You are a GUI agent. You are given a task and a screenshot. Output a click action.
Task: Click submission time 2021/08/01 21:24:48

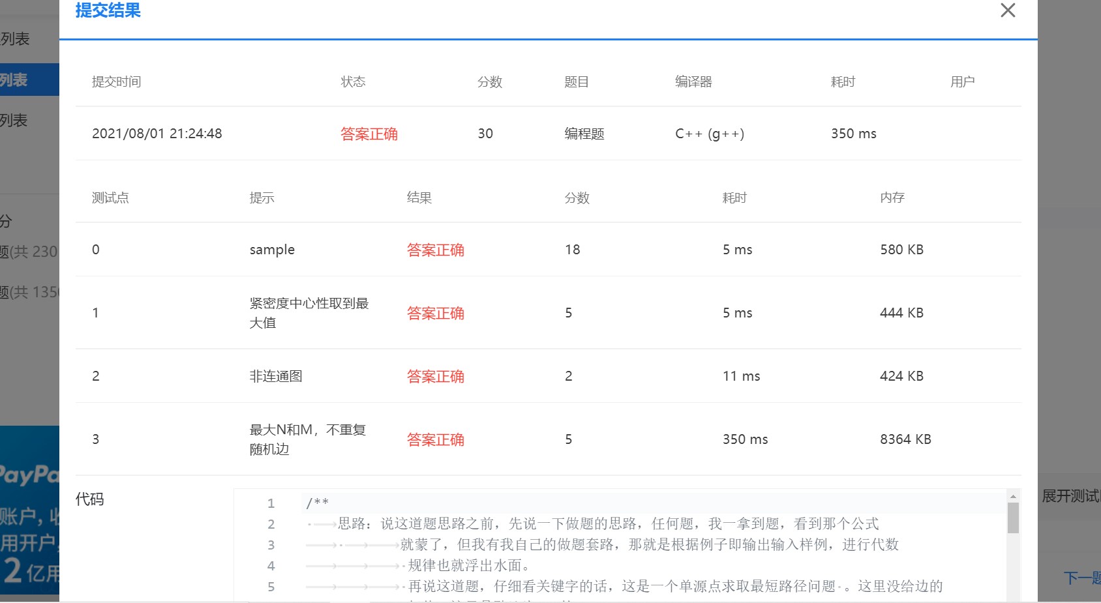point(157,134)
